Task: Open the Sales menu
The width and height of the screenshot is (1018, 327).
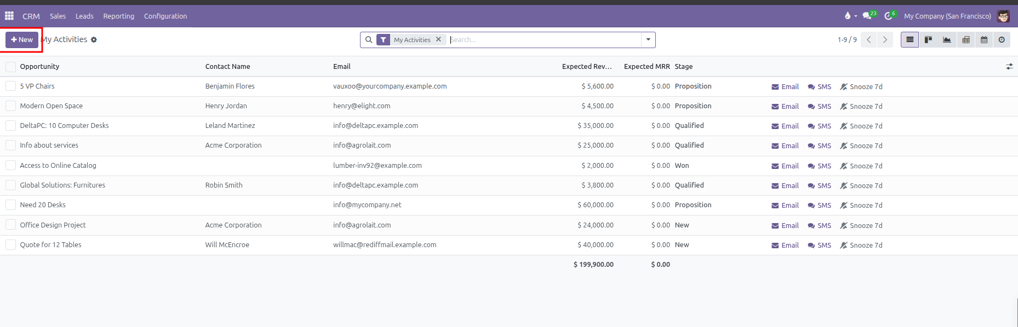Action: [x=58, y=16]
